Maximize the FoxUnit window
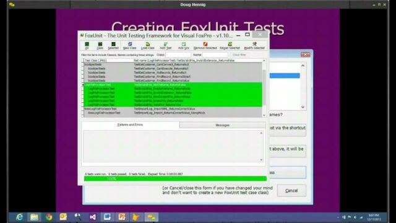Viewport: 396px width, 223px height. (x=247, y=35)
